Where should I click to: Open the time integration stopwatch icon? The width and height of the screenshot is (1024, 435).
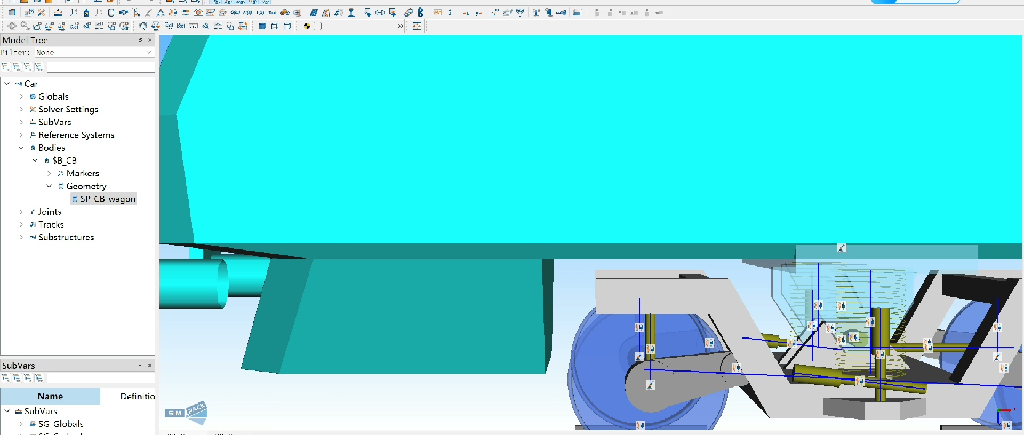pos(29,12)
